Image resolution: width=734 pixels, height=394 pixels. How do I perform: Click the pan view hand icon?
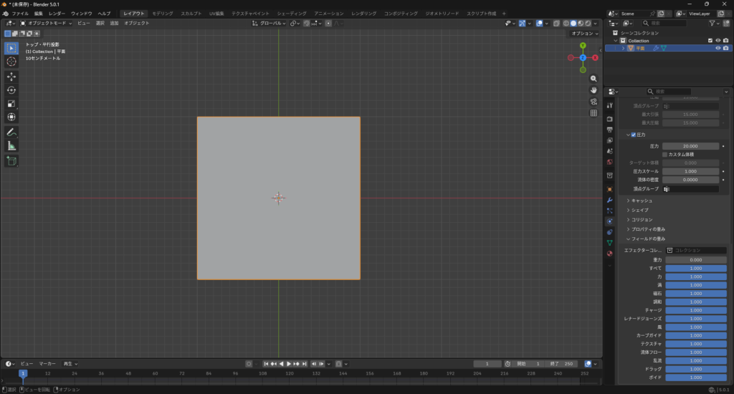pyautogui.click(x=594, y=90)
